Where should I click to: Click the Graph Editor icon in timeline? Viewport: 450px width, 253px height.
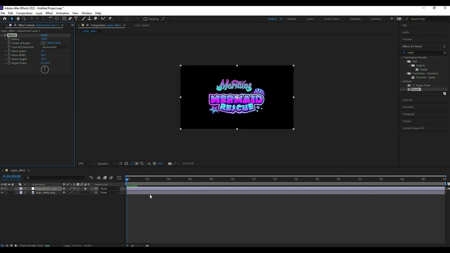119,178
